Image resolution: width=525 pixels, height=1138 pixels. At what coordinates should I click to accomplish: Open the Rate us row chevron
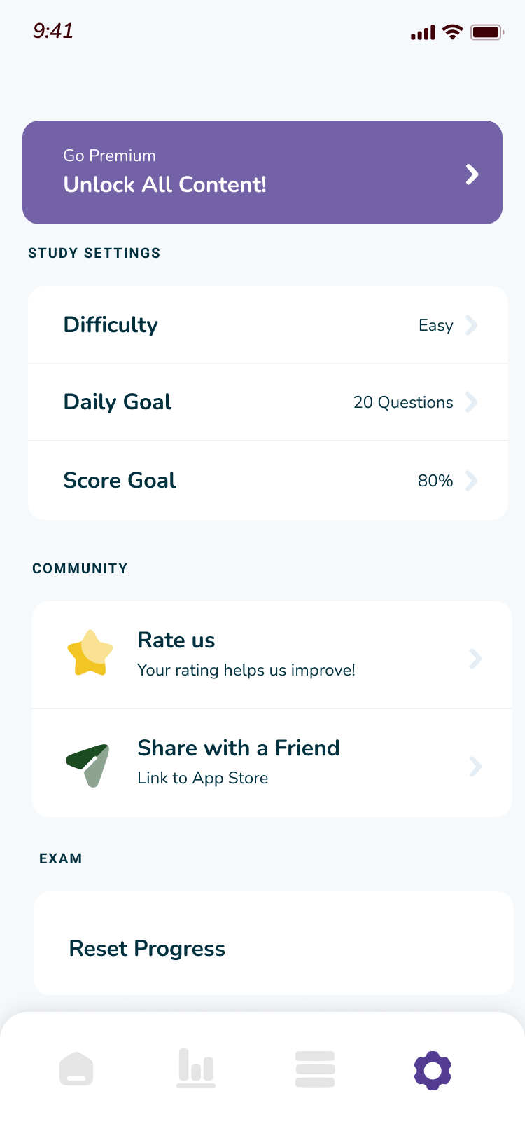click(476, 659)
